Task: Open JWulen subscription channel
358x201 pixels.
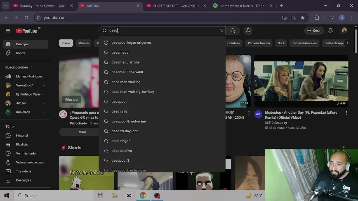Action: 25,103
